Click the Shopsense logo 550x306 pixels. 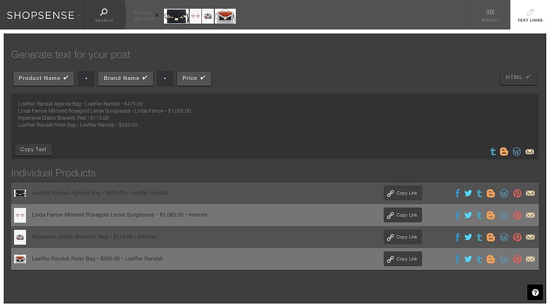pos(41,15)
